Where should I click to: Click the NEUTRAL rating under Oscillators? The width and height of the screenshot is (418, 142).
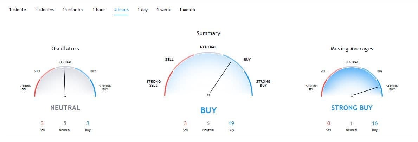(65, 108)
